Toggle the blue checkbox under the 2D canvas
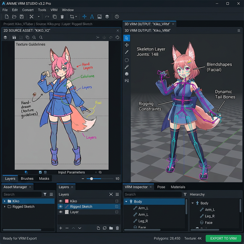244x244 pixels. [x=40, y=172]
